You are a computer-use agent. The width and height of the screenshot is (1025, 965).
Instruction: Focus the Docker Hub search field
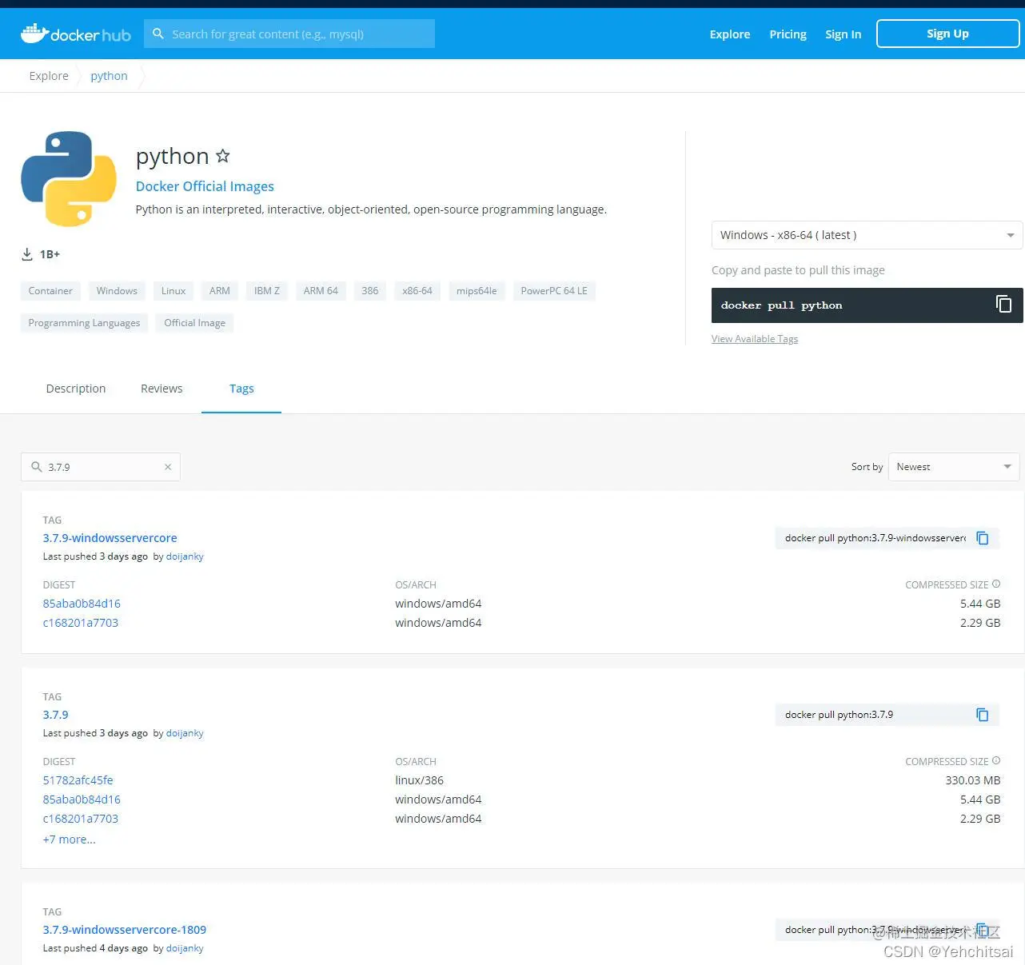(289, 34)
